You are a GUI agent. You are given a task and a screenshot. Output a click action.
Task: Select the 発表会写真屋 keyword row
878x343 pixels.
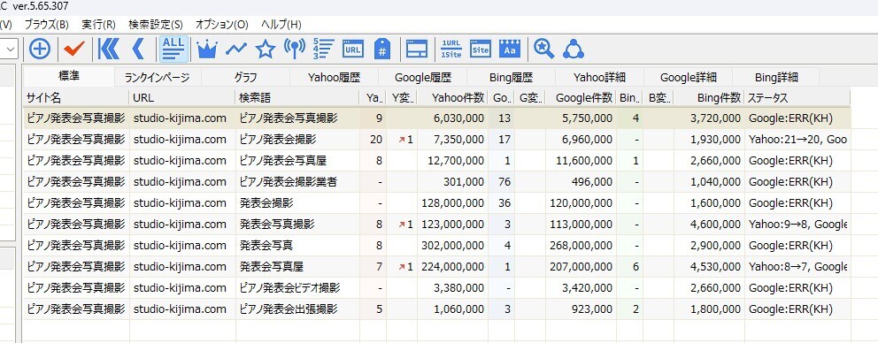(436, 267)
